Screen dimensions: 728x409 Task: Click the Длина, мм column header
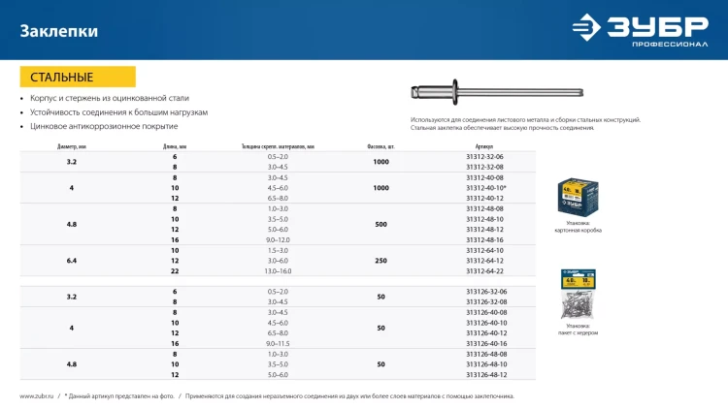coord(175,146)
